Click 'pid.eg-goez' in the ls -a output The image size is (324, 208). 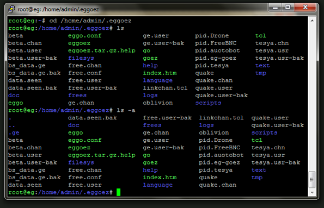click(x=219, y=163)
